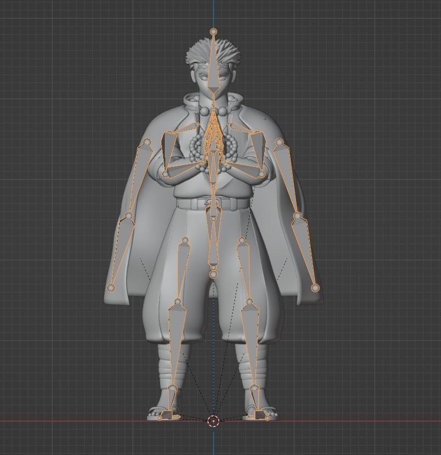Click the 3D cursor between the feet
Image resolution: width=441 pixels, height=455 pixels.
click(214, 420)
